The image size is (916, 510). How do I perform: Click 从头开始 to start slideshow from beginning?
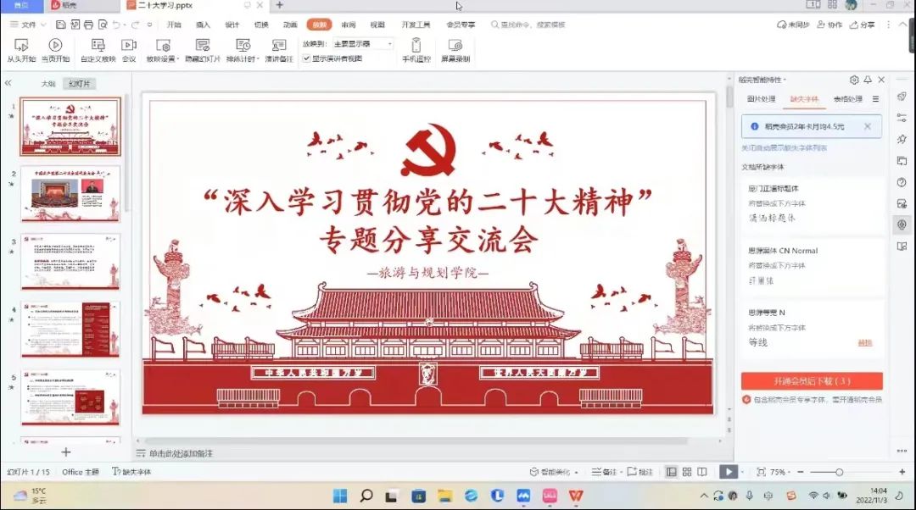click(x=21, y=50)
